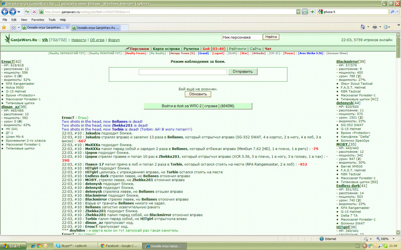Open the Home dropdown arrow

[x=368, y=27]
